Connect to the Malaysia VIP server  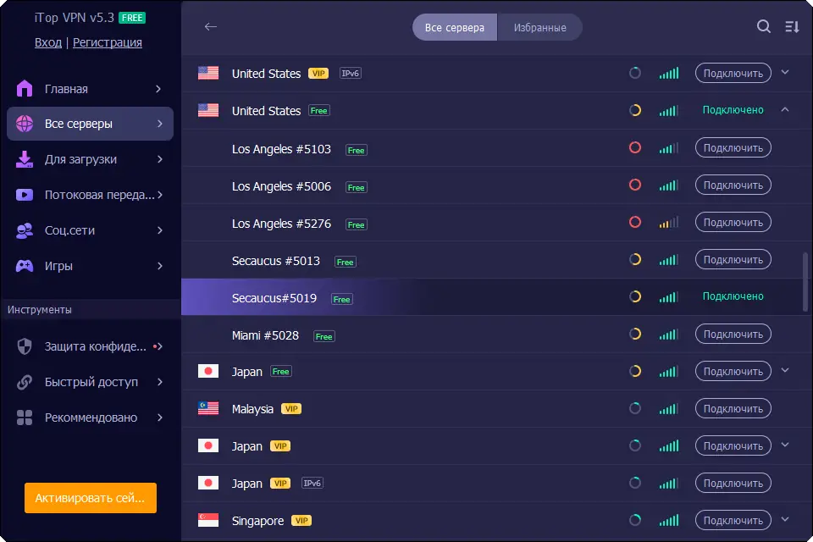point(733,409)
